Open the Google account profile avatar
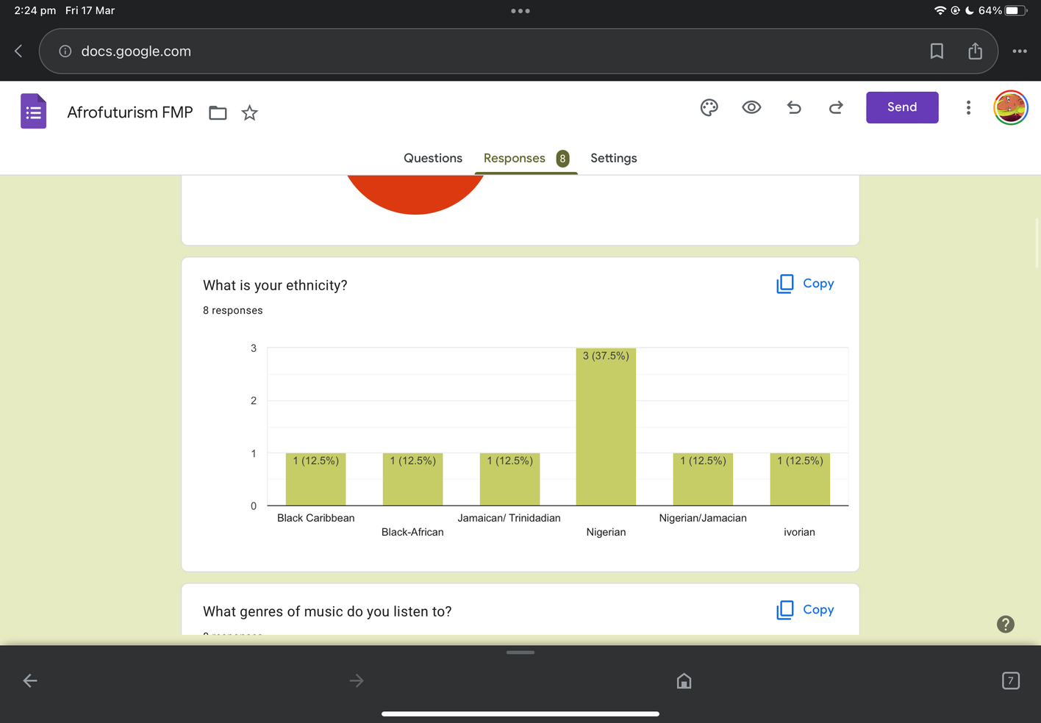Viewport: 1041px width, 723px height. pyautogui.click(x=1010, y=108)
